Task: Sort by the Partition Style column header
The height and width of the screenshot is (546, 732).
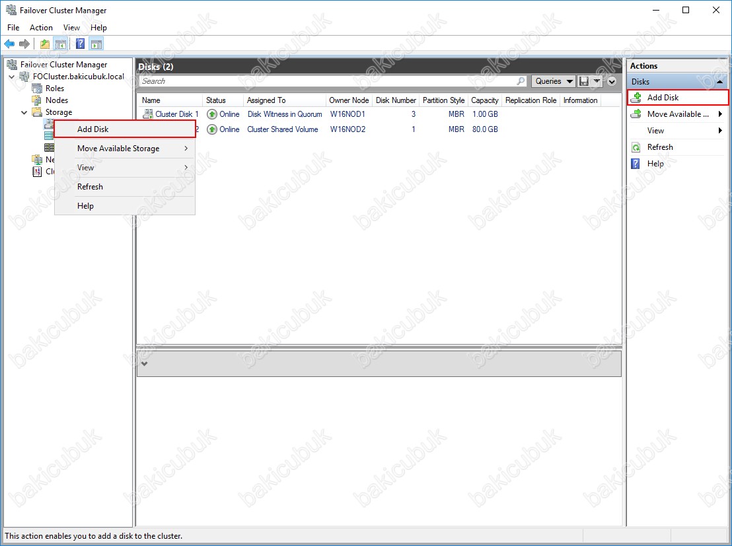Action: (443, 100)
